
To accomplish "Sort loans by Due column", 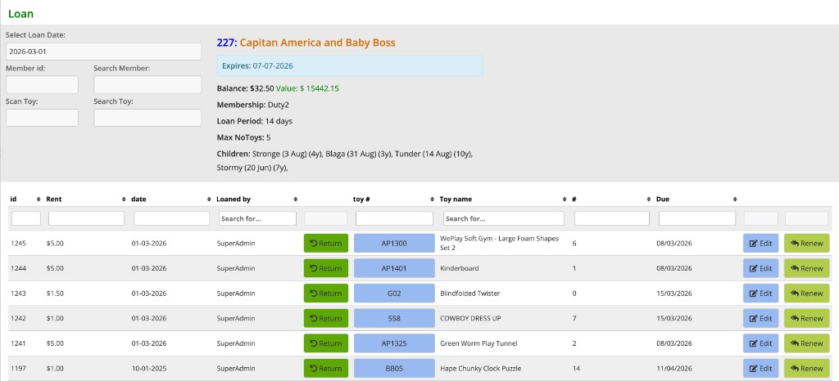I will pos(697,199).
